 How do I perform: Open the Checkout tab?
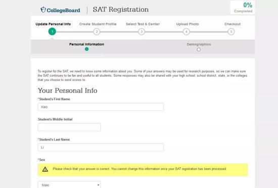233,24
